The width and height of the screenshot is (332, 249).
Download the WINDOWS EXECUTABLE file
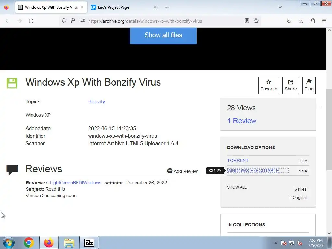[253, 171]
